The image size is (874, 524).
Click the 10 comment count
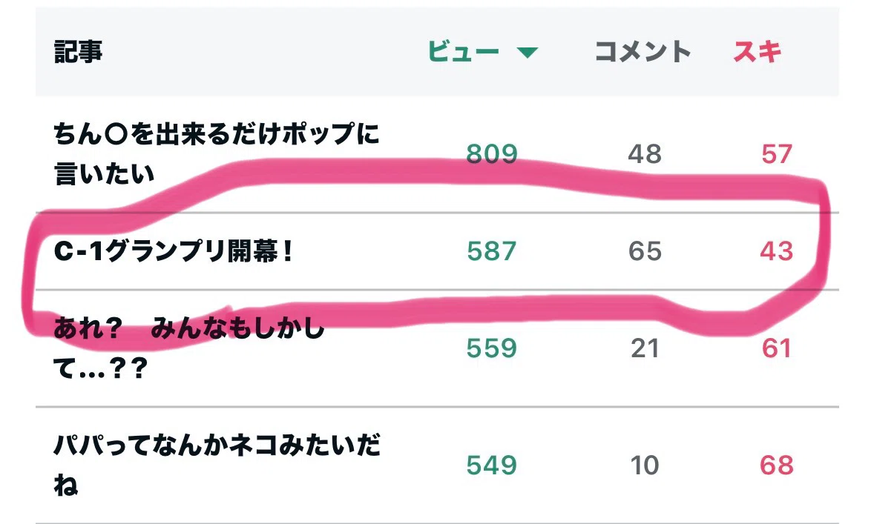click(645, 465)
